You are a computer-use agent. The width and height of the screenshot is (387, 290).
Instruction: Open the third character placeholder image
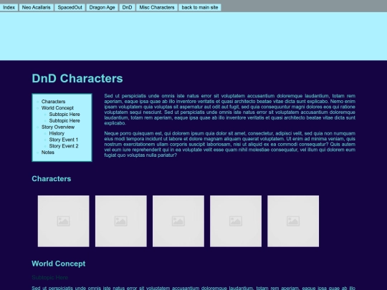pos(178,221)
